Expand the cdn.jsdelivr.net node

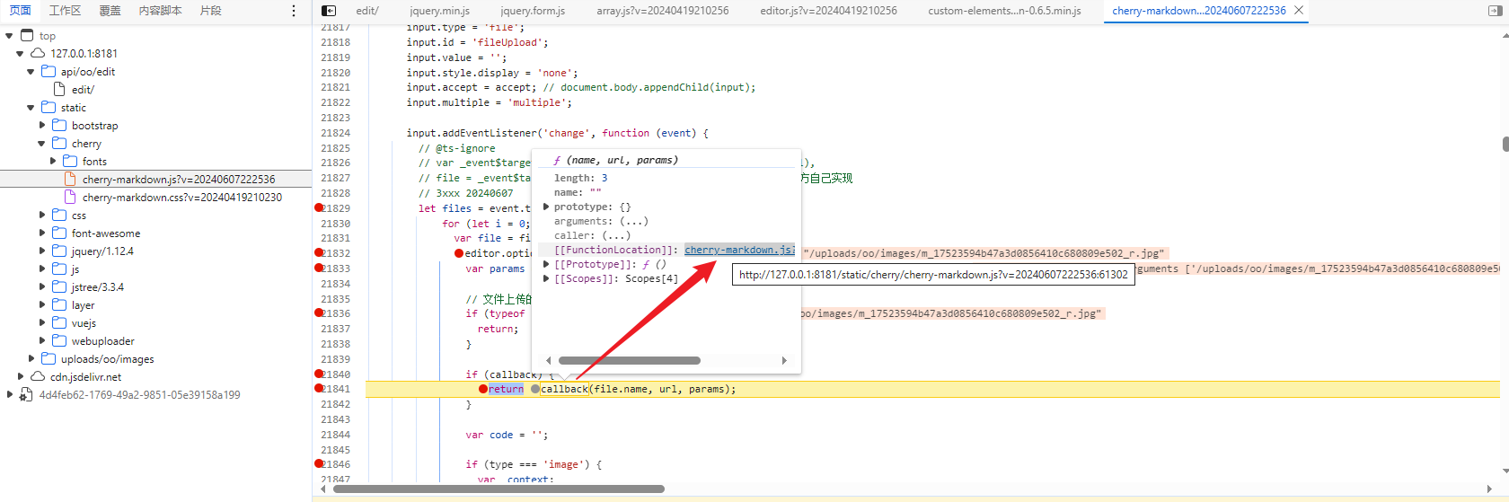[x=20, y=377]
